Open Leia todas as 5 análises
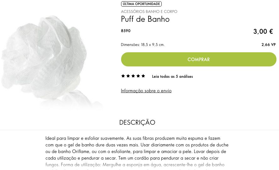The width and height of the screenshot is (279, 170). point(172,76)
